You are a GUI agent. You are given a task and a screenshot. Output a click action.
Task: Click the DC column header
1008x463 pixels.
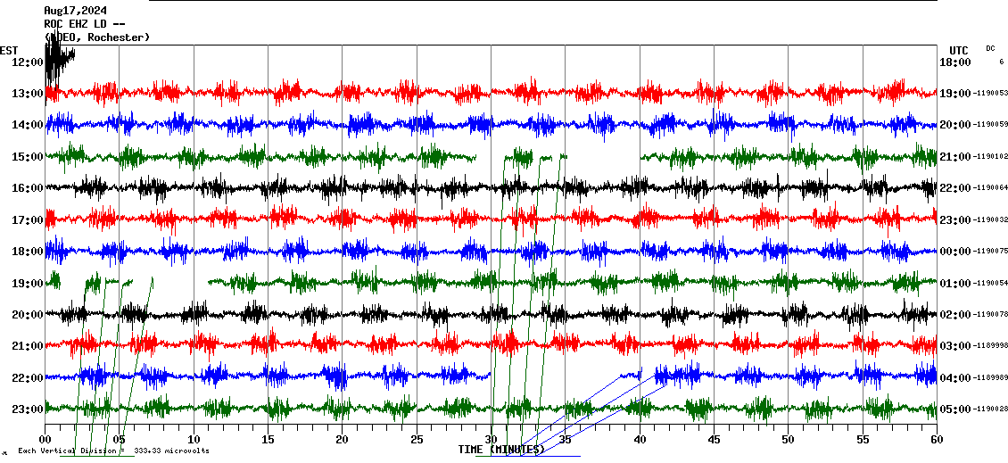[x=990, y=48]
